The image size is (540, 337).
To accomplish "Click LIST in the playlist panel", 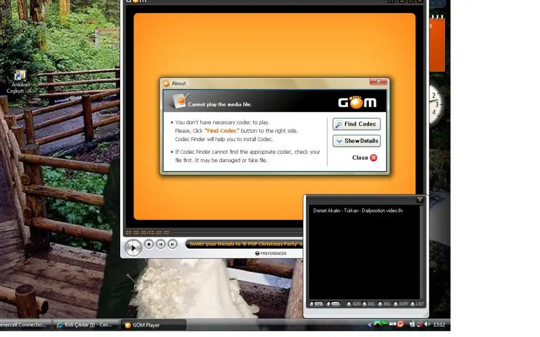I will (x=417, y=304).
